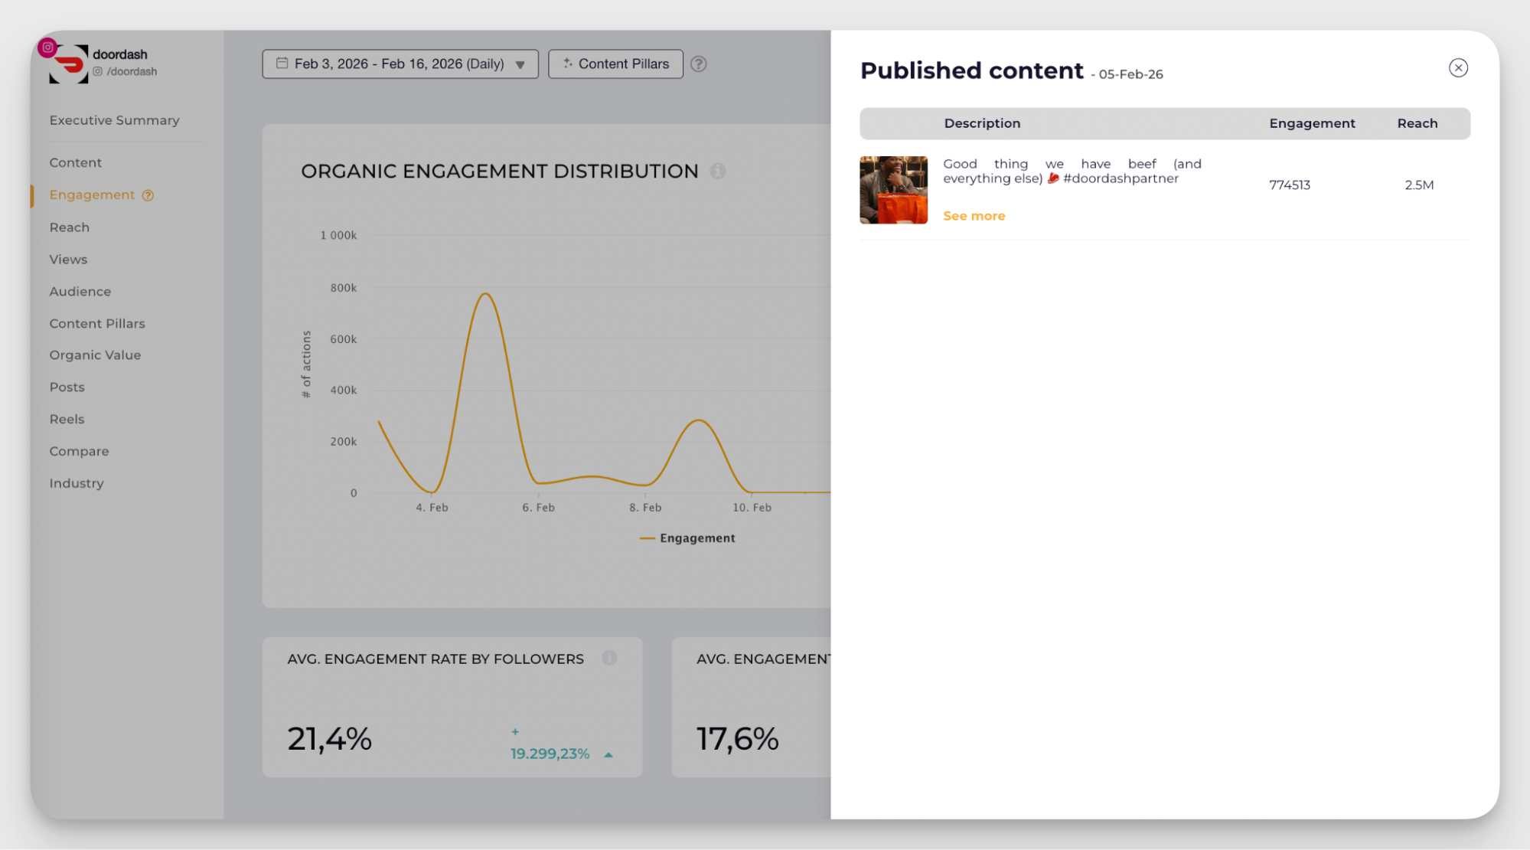Navigate to the Organic Value page
Screen dimensions: 1530x850
(x=95, y=355)
